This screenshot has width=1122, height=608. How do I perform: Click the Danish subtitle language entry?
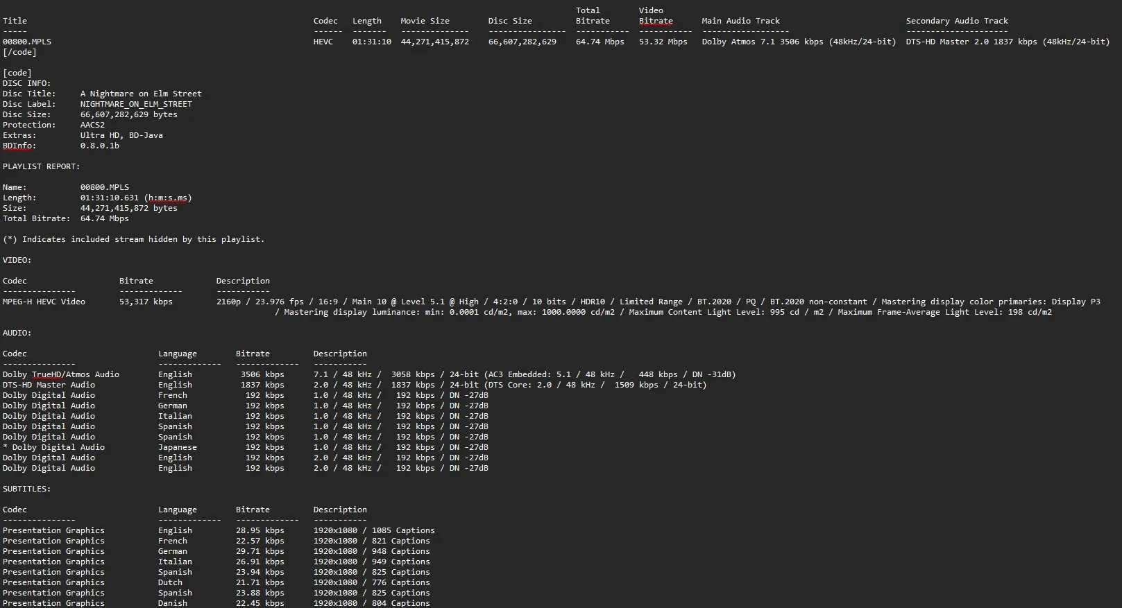coord(173,603)
